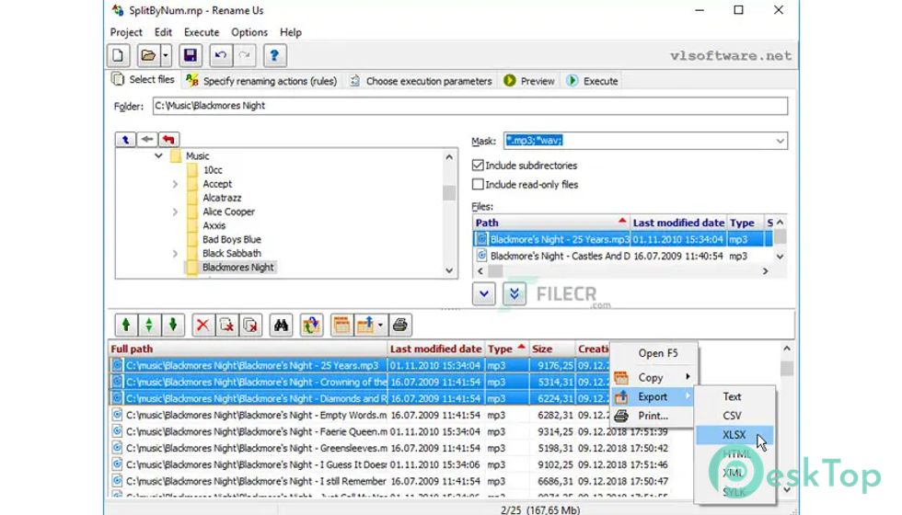Open the Project menu
The width and height of the screenshot is (902, 515).
point(126,32)
